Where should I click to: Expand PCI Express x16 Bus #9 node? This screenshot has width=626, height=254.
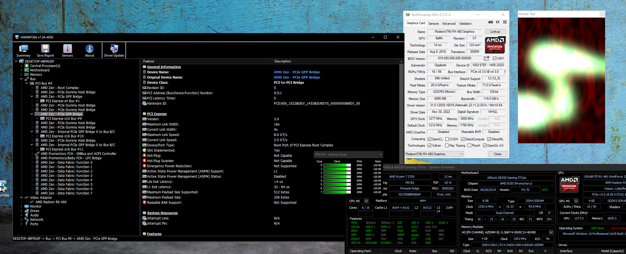point(37,119)
